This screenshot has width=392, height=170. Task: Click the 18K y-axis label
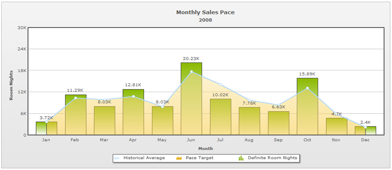[22, 70]
